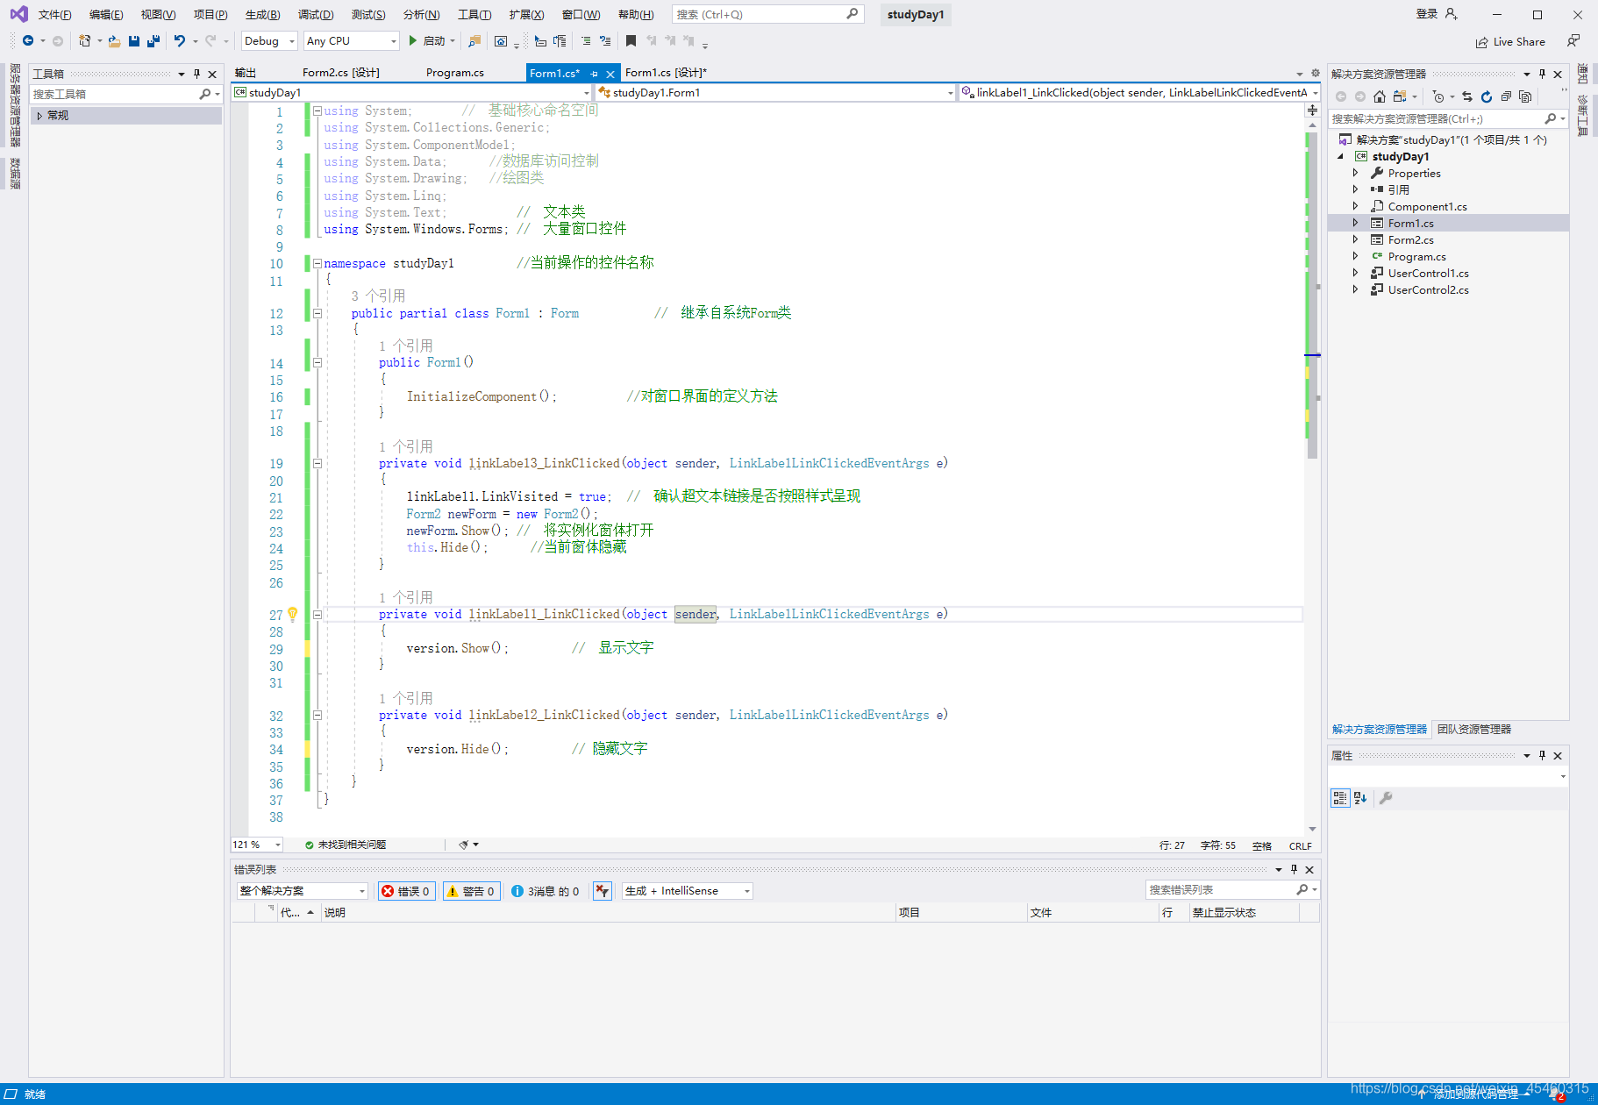Image resolution: width=1598 pixels, height=1105 pixels.
Task: Expand the Properties node in Solution Explorer
Action: pyautogui.click(x=1355, y=173)
